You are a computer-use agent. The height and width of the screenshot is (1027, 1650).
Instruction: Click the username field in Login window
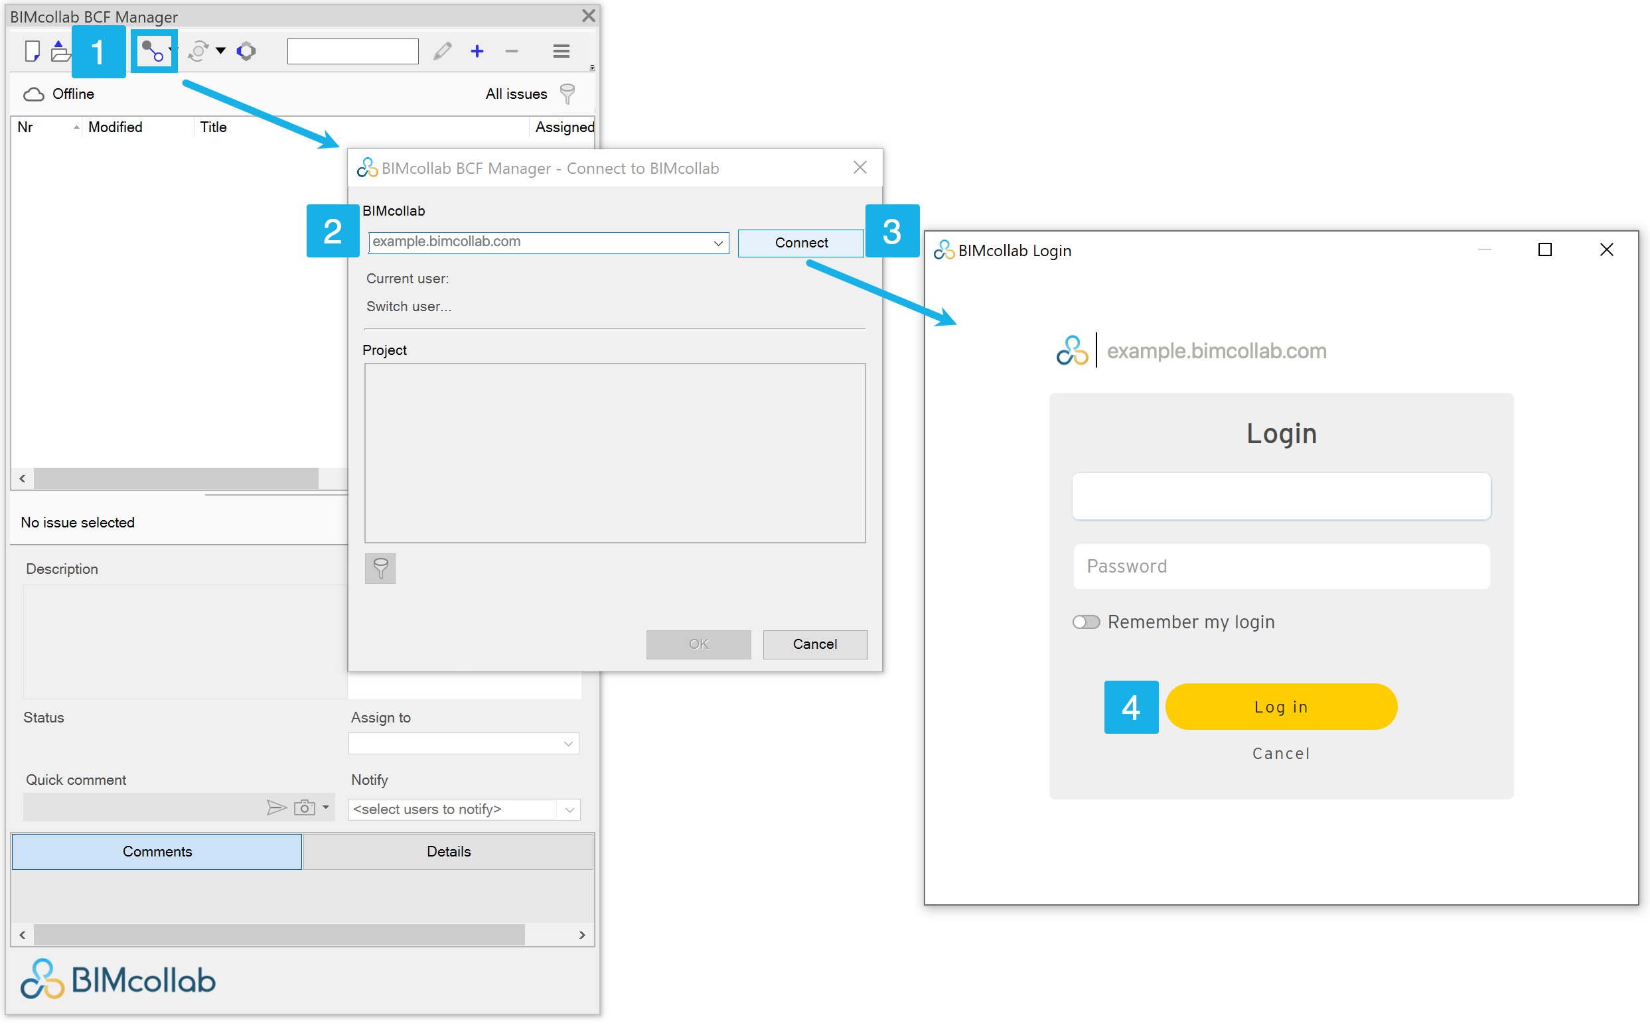pos(1281,496)
